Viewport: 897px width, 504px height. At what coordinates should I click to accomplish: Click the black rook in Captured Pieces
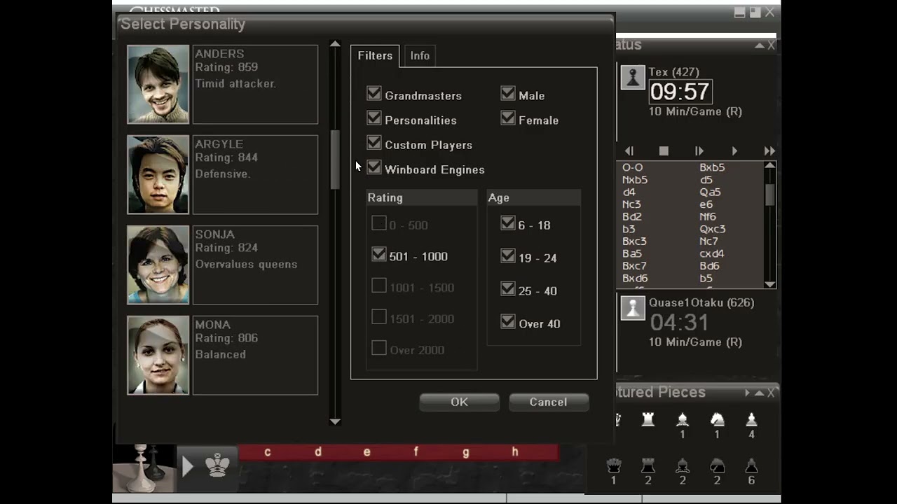coord(648,465)
